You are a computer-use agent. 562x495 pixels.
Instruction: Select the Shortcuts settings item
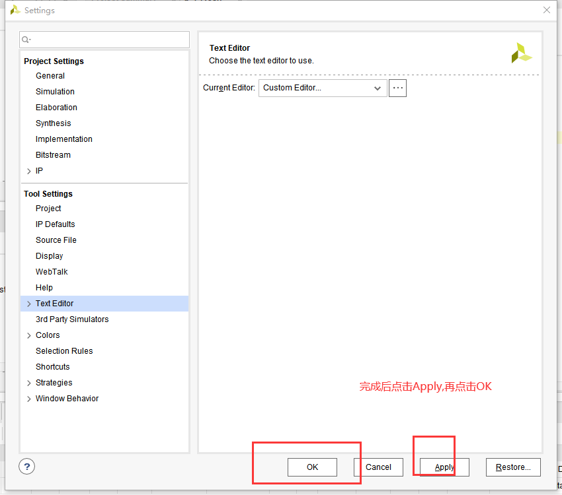coord(53,367)
